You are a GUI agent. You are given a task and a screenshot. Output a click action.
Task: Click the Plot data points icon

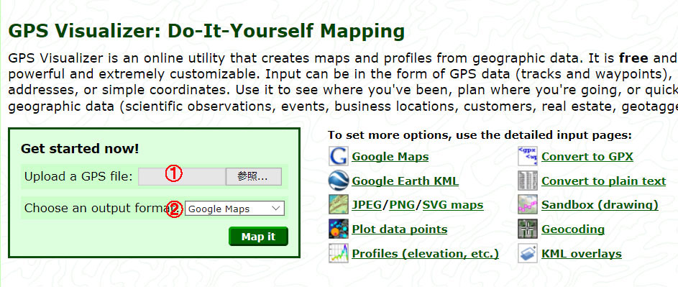pos(338,229)
